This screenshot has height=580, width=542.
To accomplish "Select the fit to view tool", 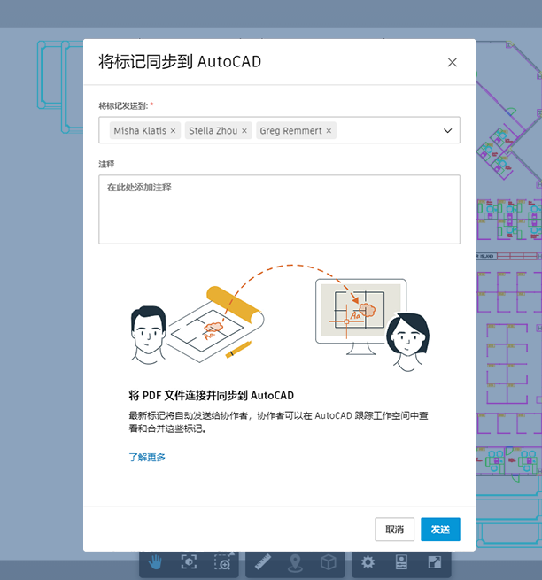I will click(189, 562).
